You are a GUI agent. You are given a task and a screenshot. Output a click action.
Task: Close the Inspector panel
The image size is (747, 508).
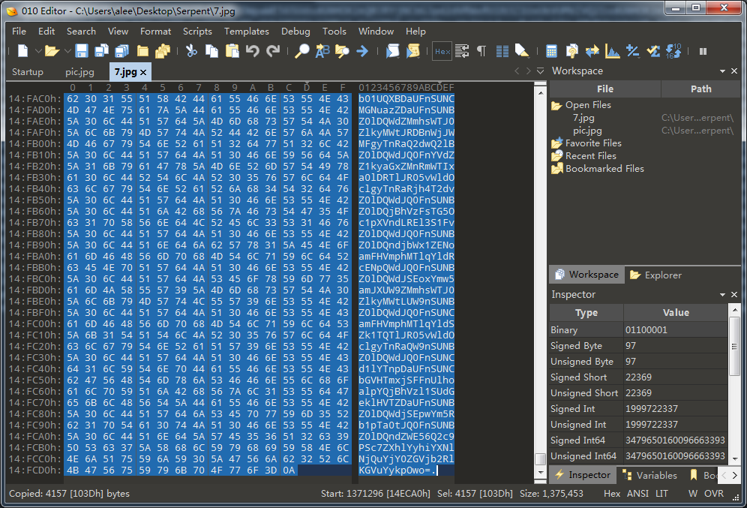click(x=734, y=294)
